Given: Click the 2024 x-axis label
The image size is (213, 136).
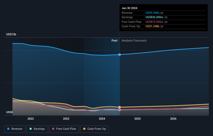Looking at the screenshot, I should point(102,119).
